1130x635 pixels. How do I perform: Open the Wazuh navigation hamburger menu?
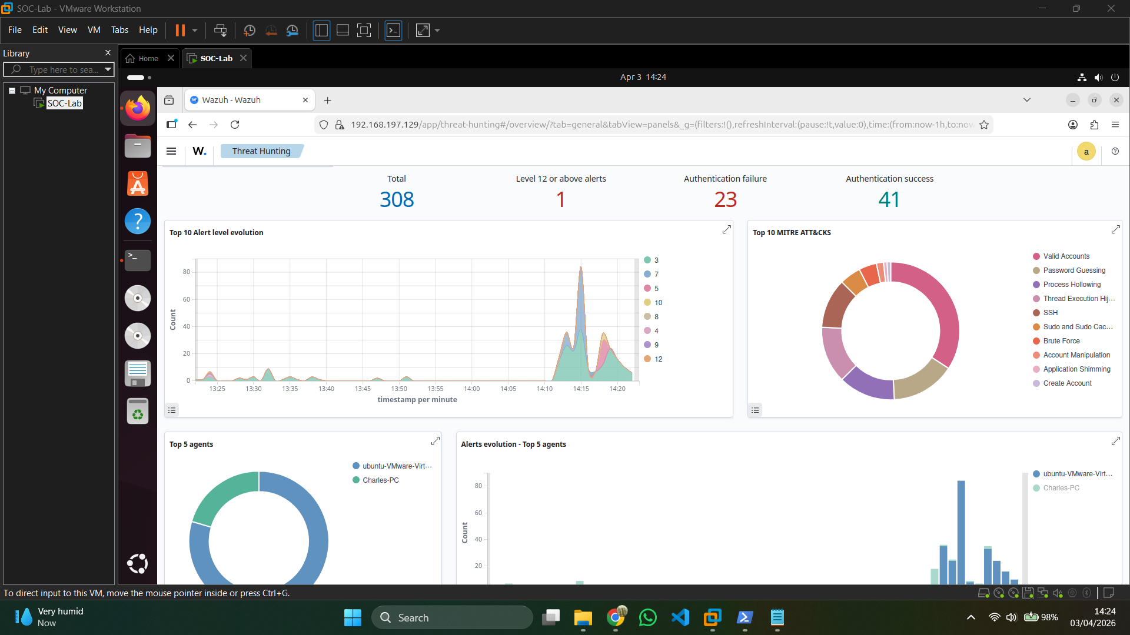tap(171, 151)
